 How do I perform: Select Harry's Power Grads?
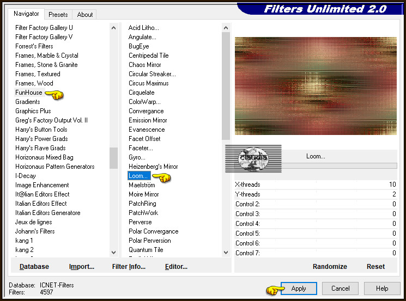click(x=41, y=139)
